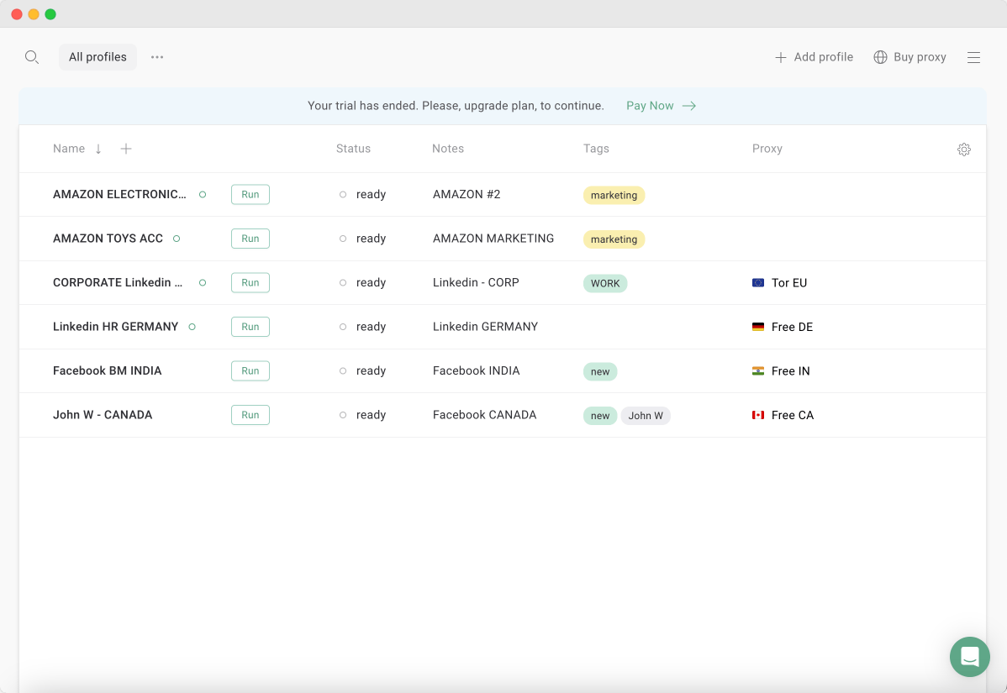Click the Facebook INDIA note
The image size is (1007, 693).
click(x=477, y=371)
